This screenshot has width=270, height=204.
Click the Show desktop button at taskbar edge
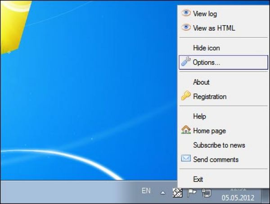(x=265, y=196)
